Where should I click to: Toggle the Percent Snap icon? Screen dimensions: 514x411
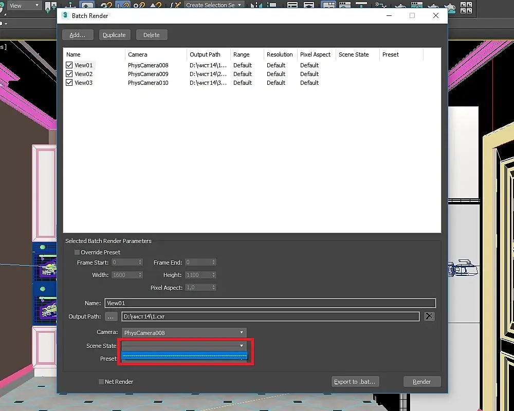[139, 5]
